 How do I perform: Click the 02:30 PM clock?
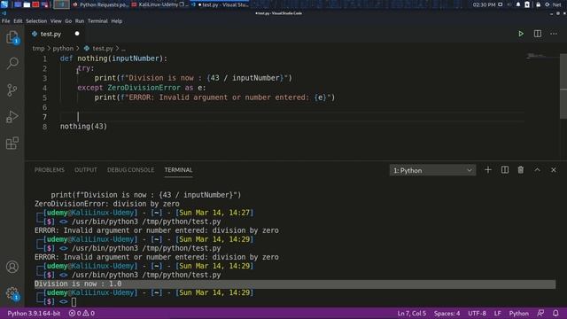(x=484, y=4)
